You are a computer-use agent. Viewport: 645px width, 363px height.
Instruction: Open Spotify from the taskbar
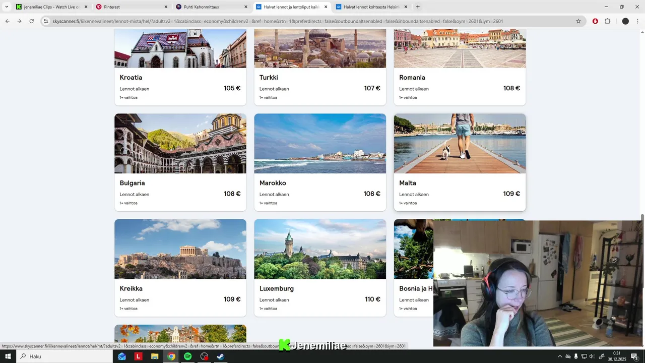click(187, 356)
